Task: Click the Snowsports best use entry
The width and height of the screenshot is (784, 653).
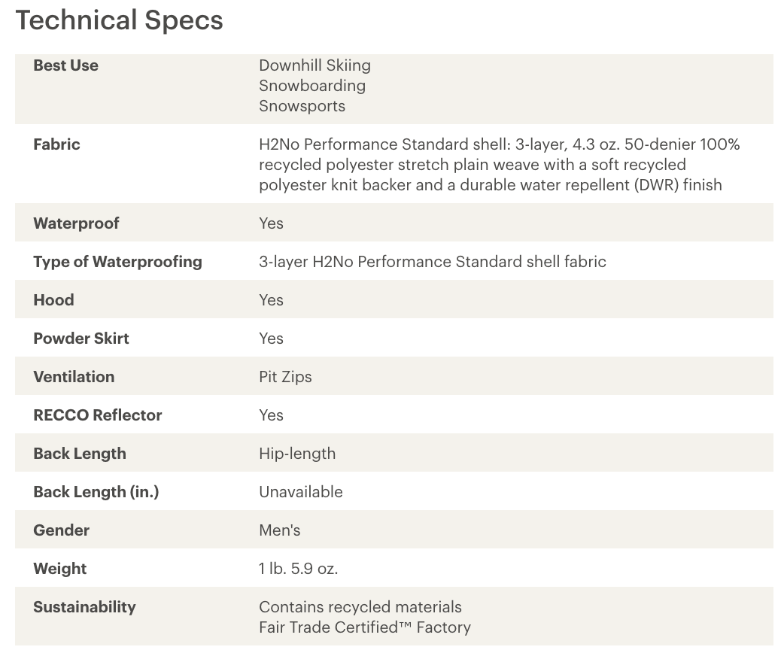Action: tap(302, 106)
